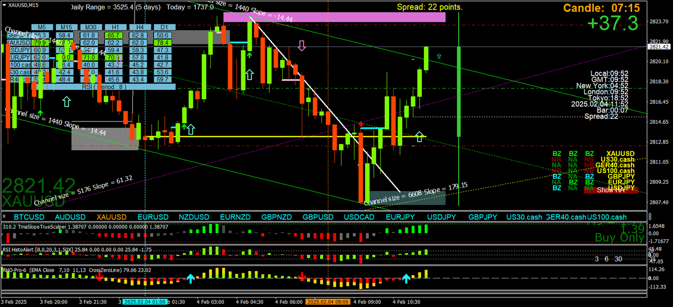The width and height of the screenshot is (673, 307).
Task: Switch chart to BTCUSD symbol
Action: [x=29, y=217]
